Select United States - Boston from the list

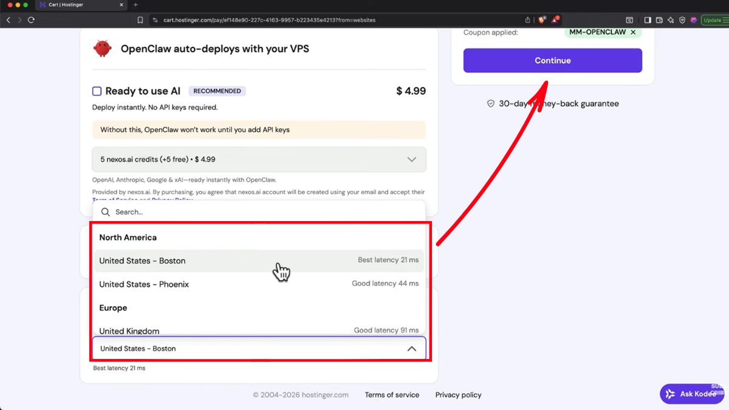[x=143, y=261]
